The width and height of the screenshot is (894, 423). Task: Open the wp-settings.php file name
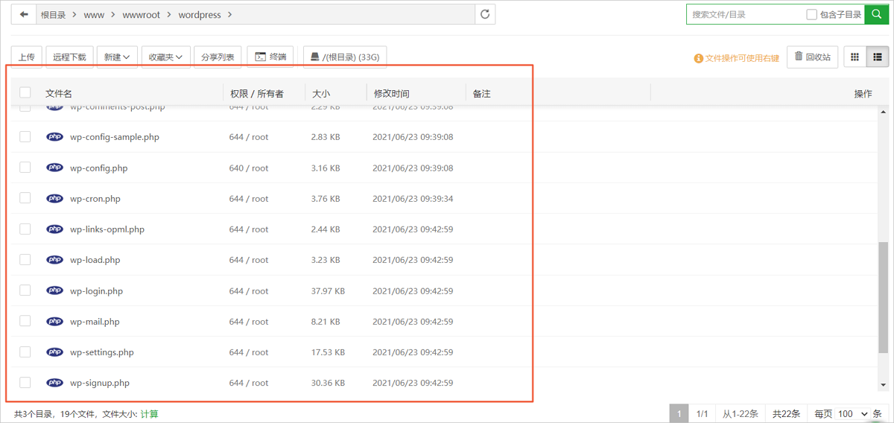(102, 352)
